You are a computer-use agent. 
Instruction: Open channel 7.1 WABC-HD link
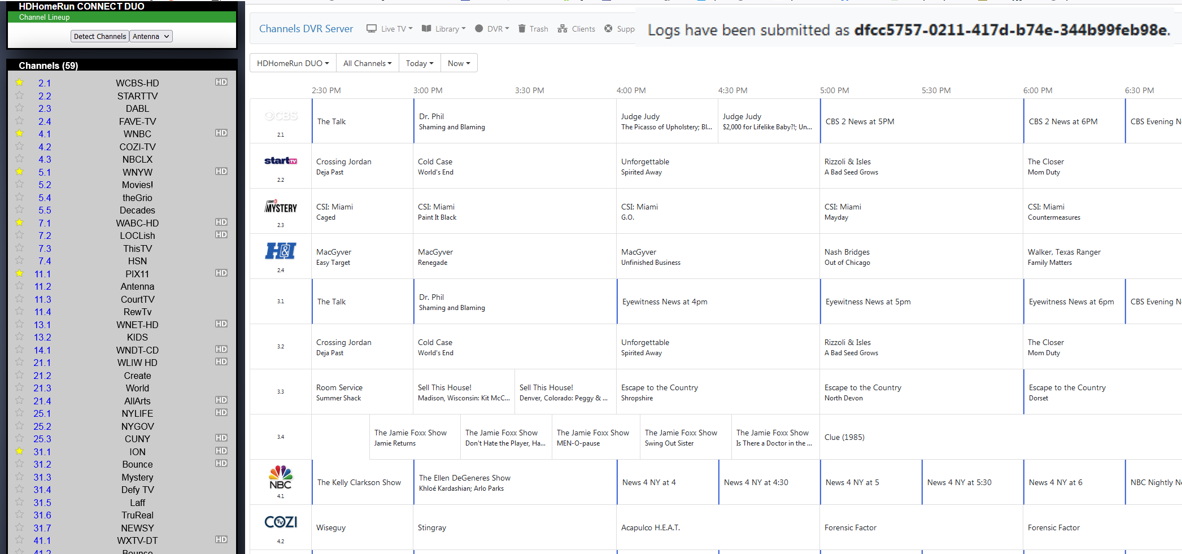[x=45, y=223]
